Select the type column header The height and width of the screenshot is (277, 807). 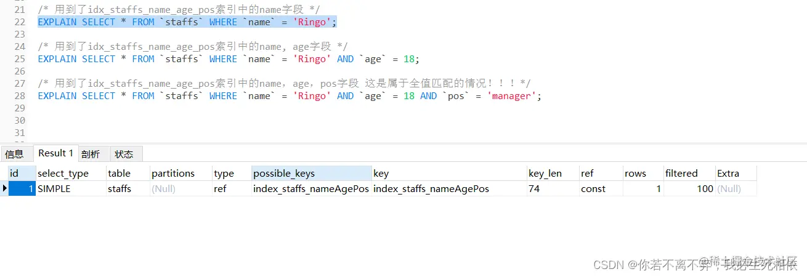[x=232, y=173]
